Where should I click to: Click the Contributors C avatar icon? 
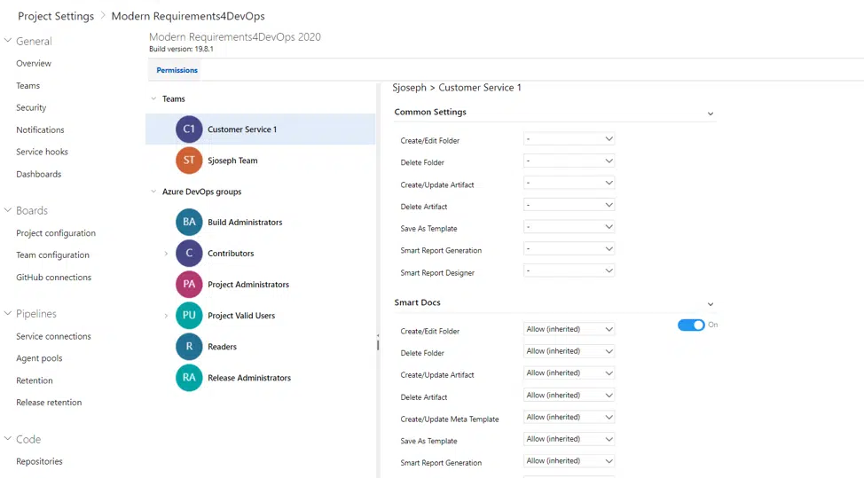[x=189, y=254]
